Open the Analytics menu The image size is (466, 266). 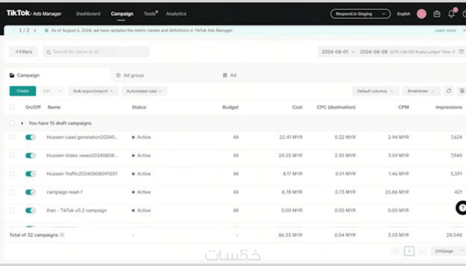click(176, 14)
